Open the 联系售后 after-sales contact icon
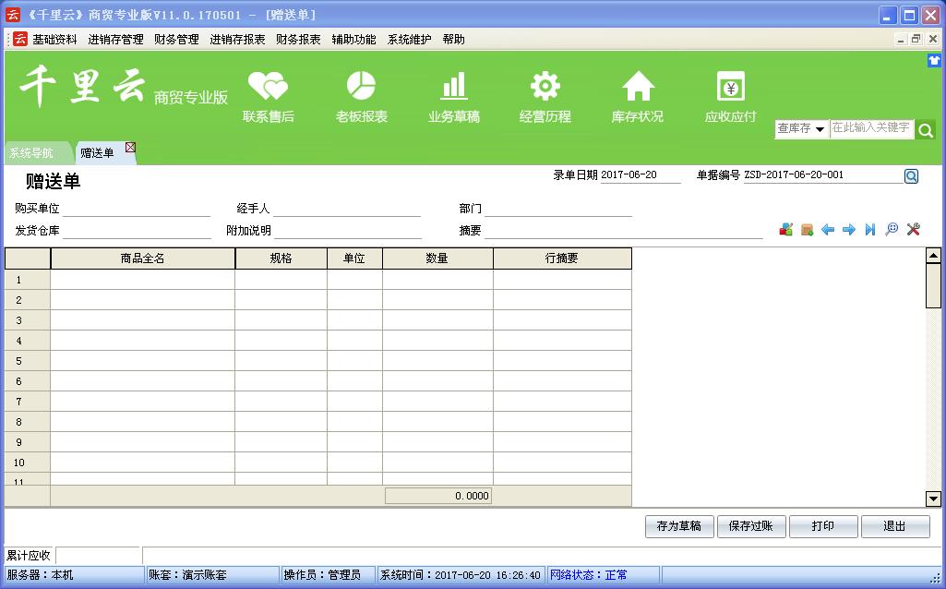946x589 pixels. coord(268,96)
